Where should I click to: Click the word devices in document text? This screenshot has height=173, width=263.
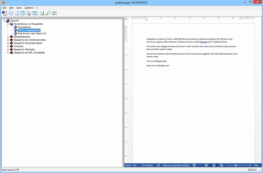(x=204, y=42)
